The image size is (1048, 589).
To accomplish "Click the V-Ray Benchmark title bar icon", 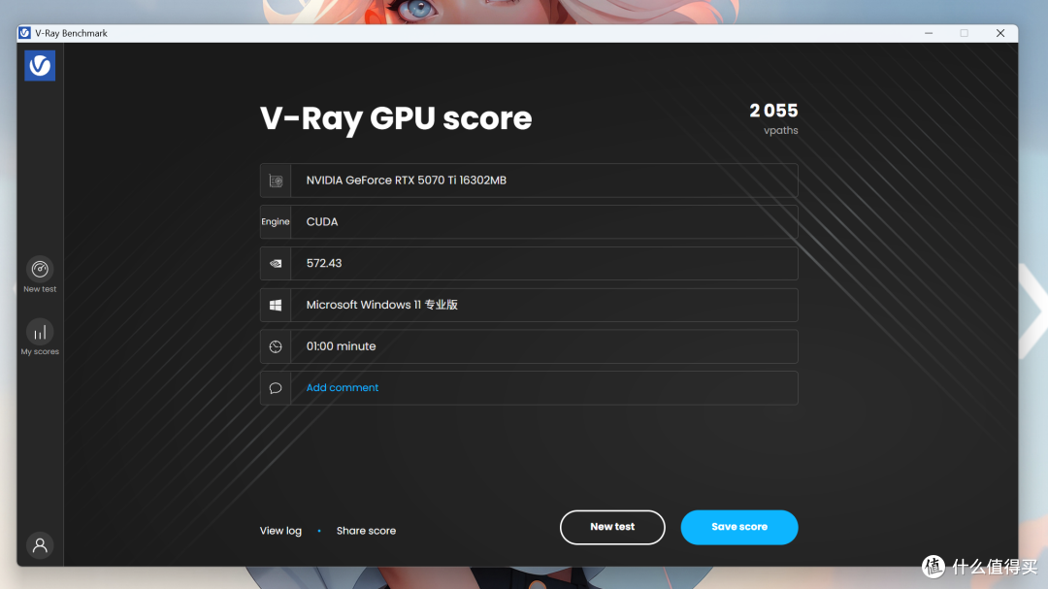I will point(24,33).
